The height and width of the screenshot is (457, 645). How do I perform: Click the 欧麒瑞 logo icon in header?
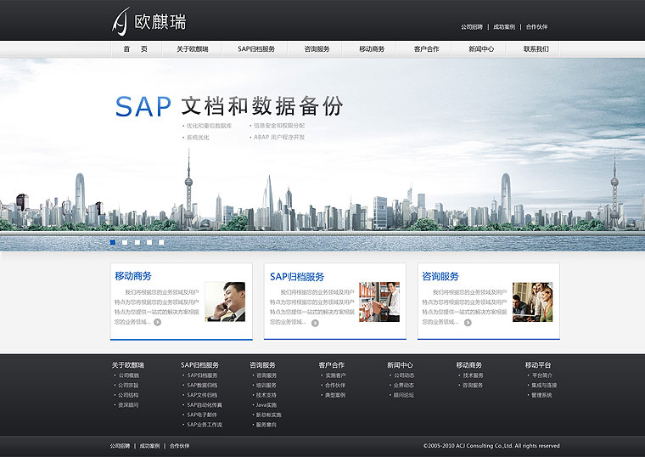pyautogui.click(x=121, y=21)
